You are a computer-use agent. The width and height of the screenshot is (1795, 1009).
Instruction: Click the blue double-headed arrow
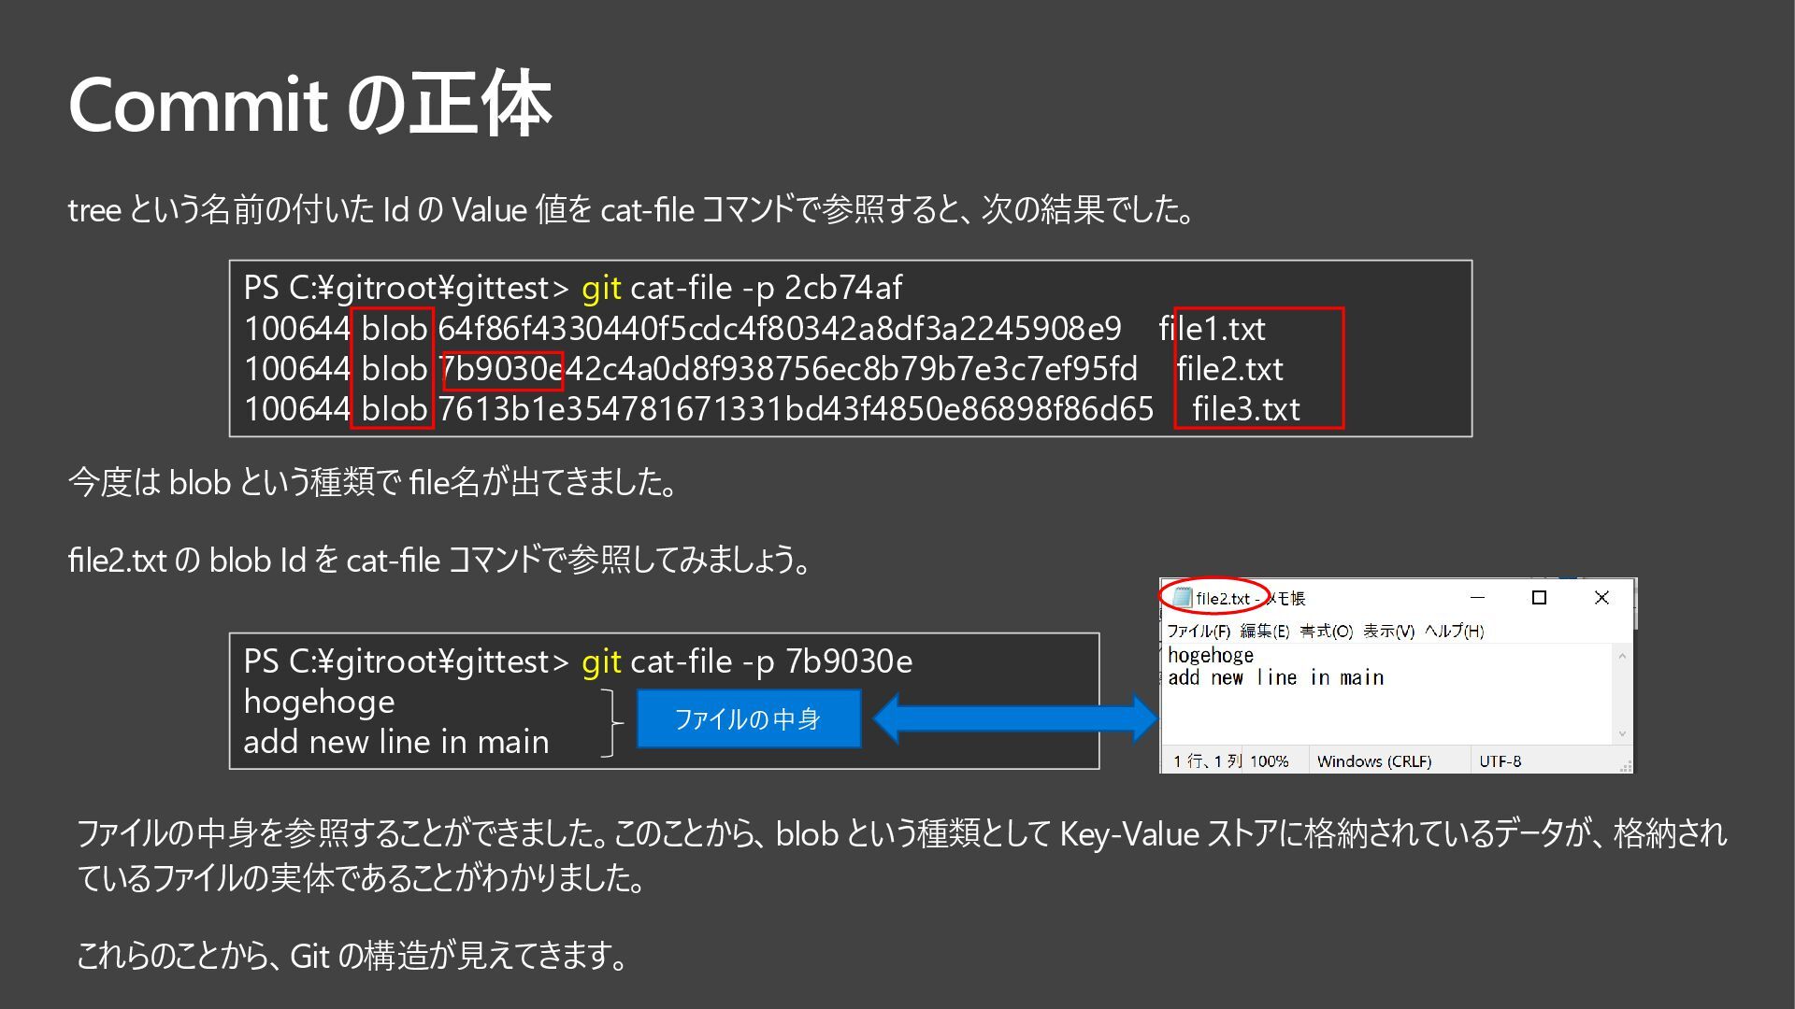pyautogui.click(x=1015, y=718)
